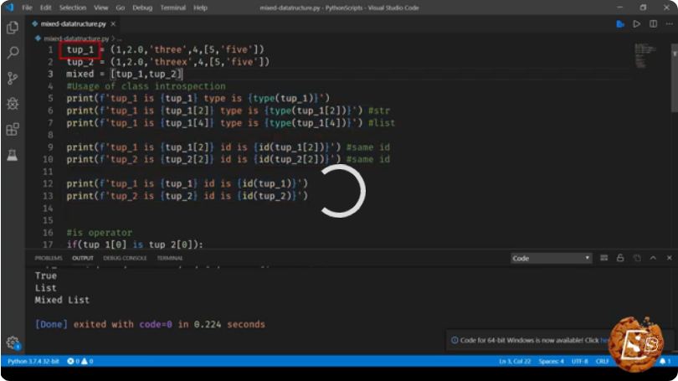Open the Code output channel dropdown
678x381 pixels.
(551, 258)
